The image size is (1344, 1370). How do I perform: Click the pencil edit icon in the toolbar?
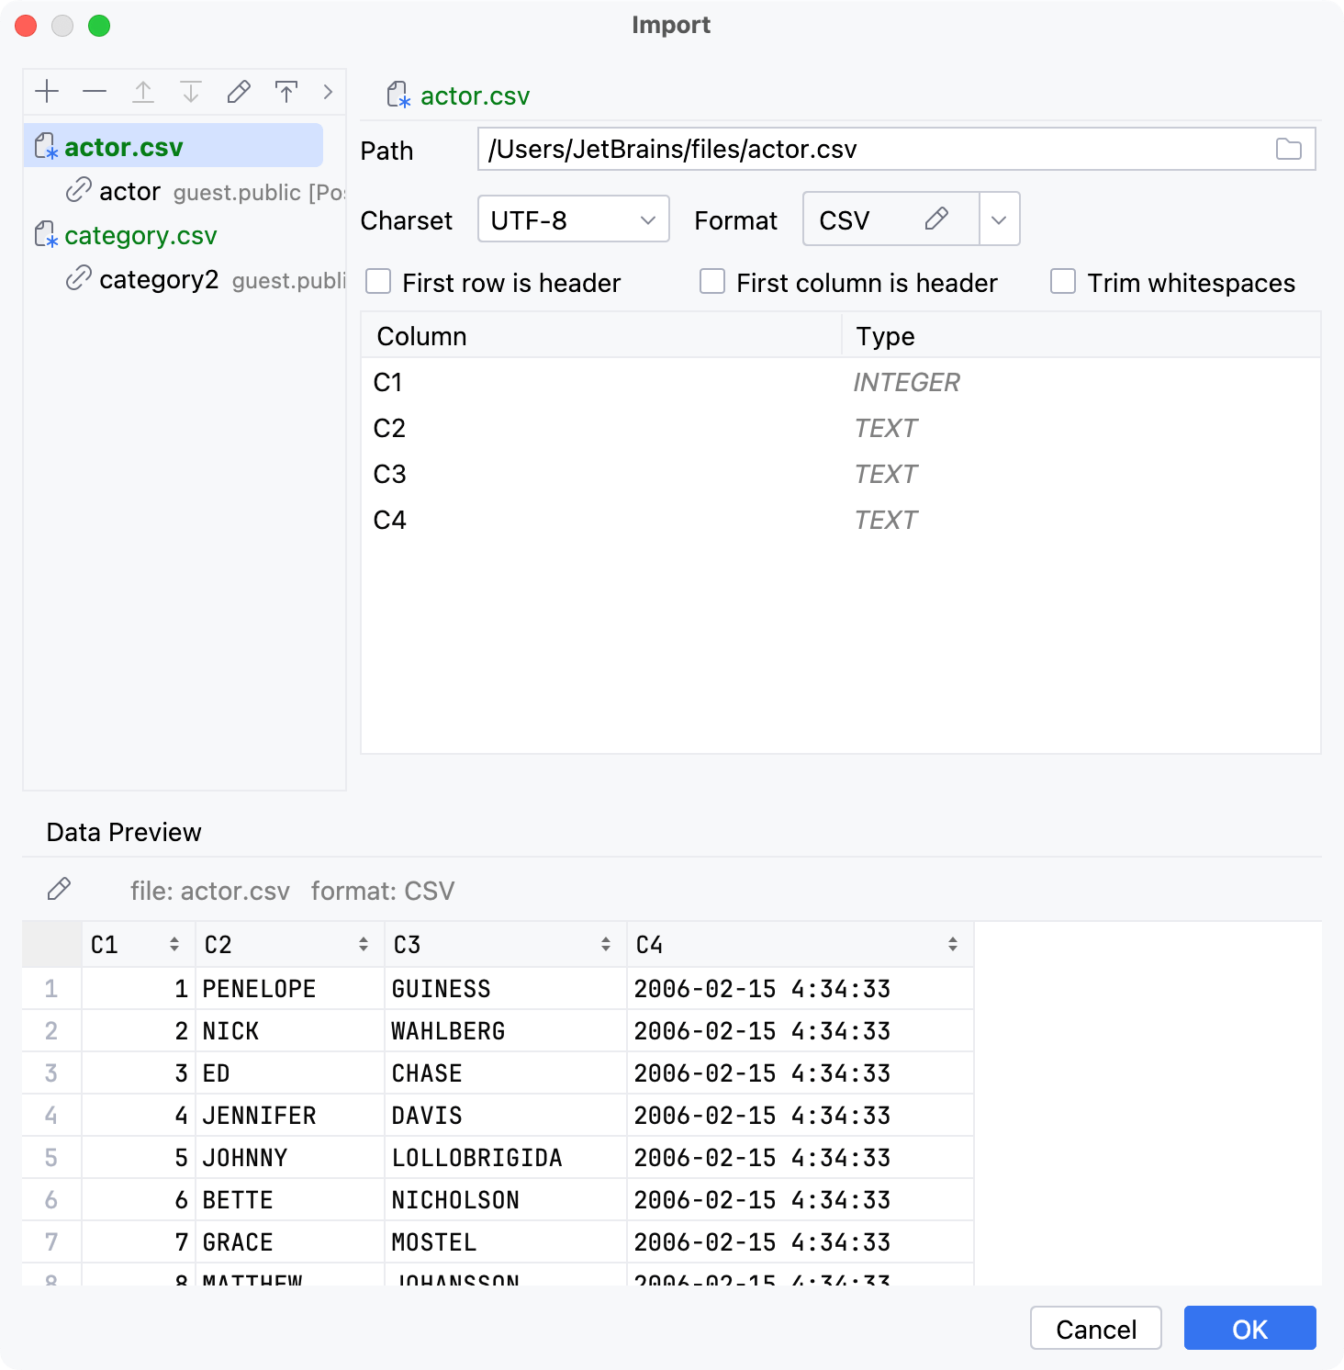pyautogui.click(x=239, y=92)
